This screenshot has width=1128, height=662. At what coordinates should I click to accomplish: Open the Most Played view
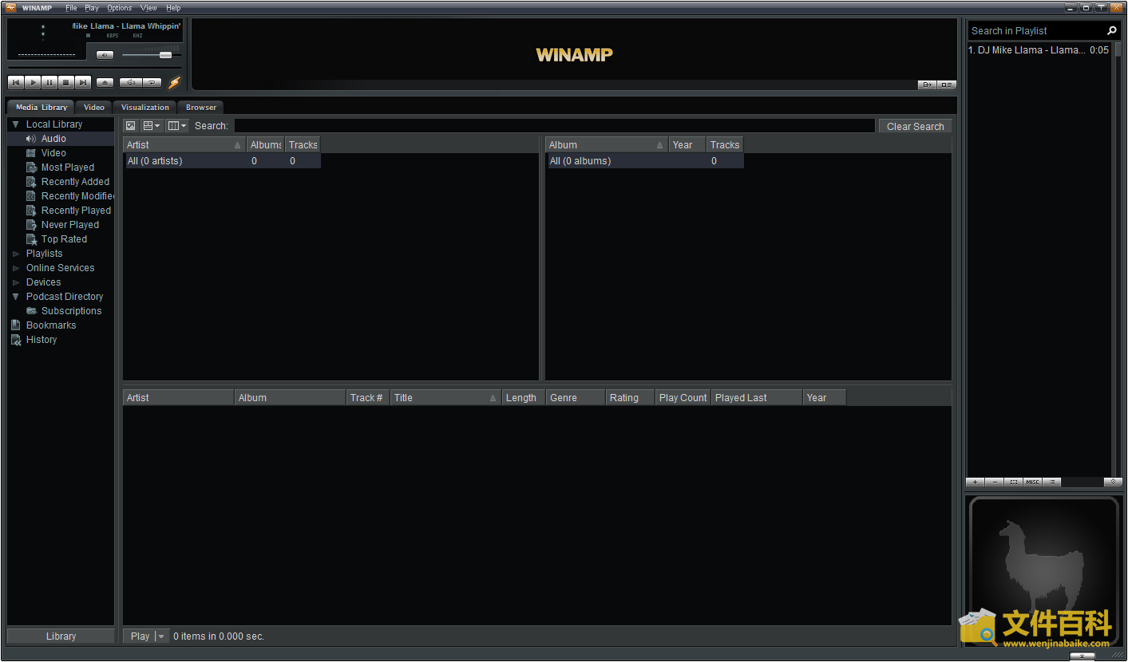[x=67, y=167]
